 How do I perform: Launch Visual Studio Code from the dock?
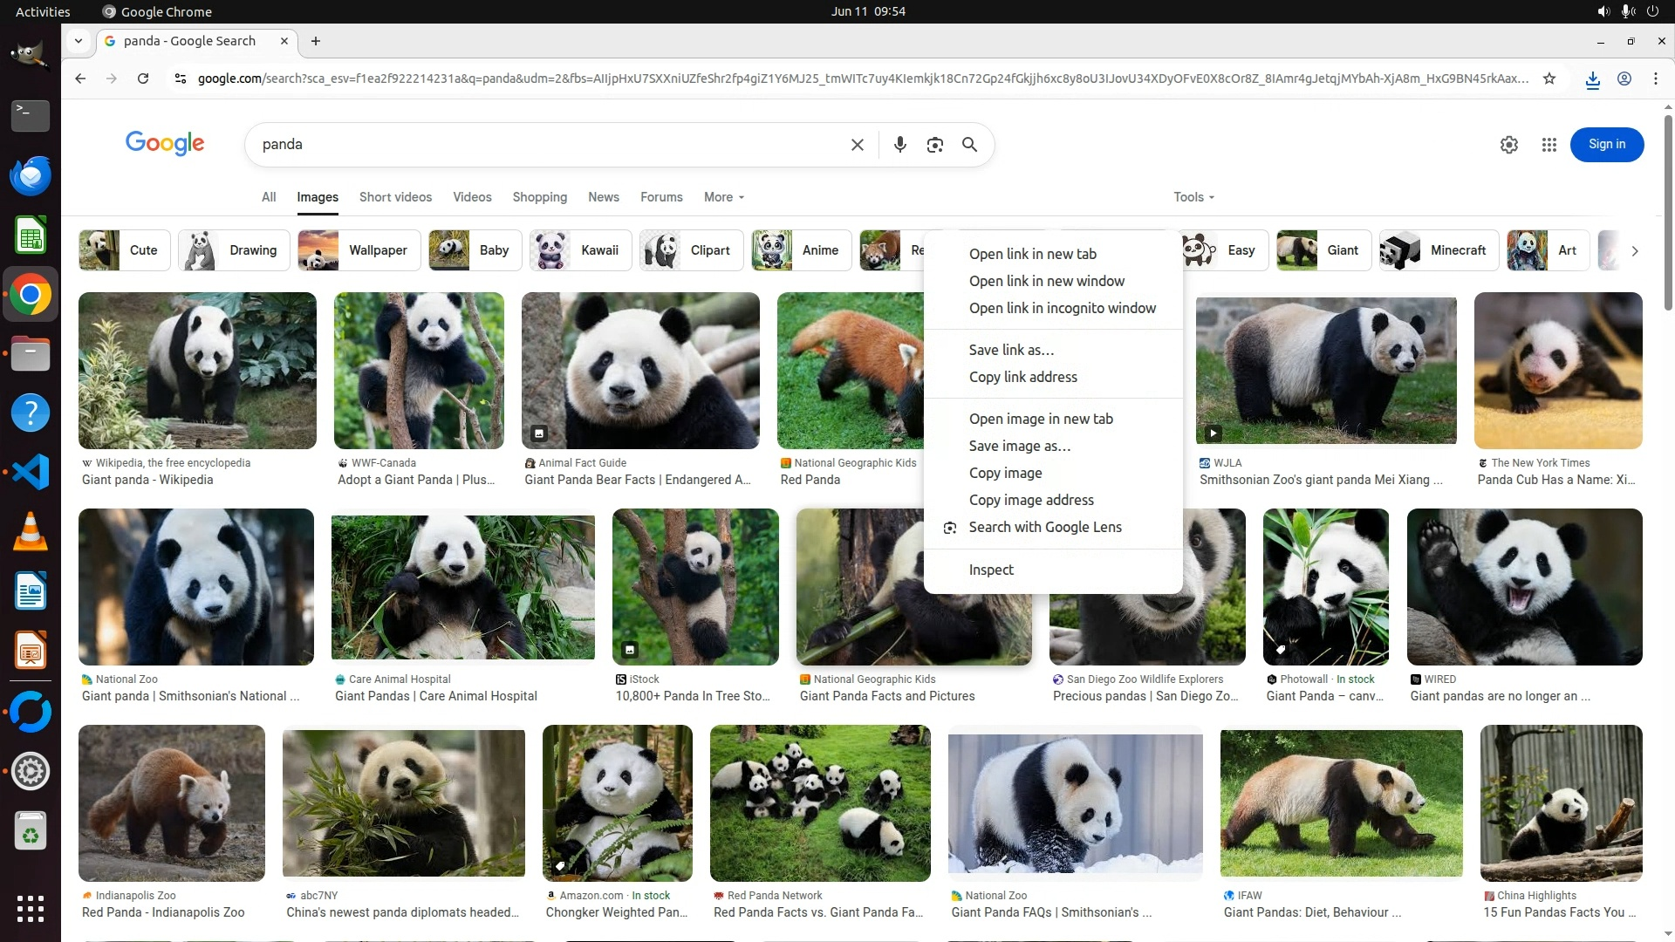click(x=31, y=473)
